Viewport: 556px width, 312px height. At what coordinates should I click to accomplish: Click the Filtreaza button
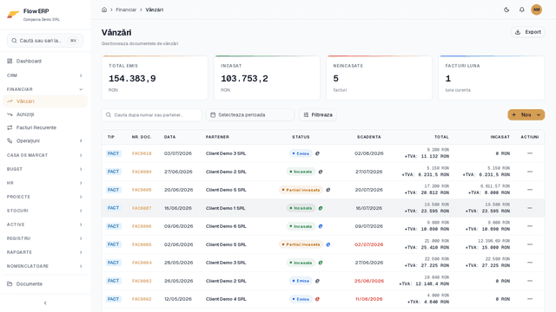[318, 114]
